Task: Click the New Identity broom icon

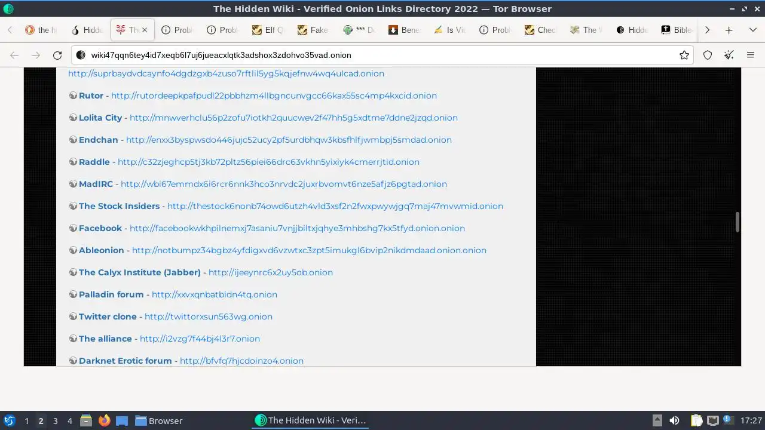Action: pyautogui.click(x=729, y=55)
